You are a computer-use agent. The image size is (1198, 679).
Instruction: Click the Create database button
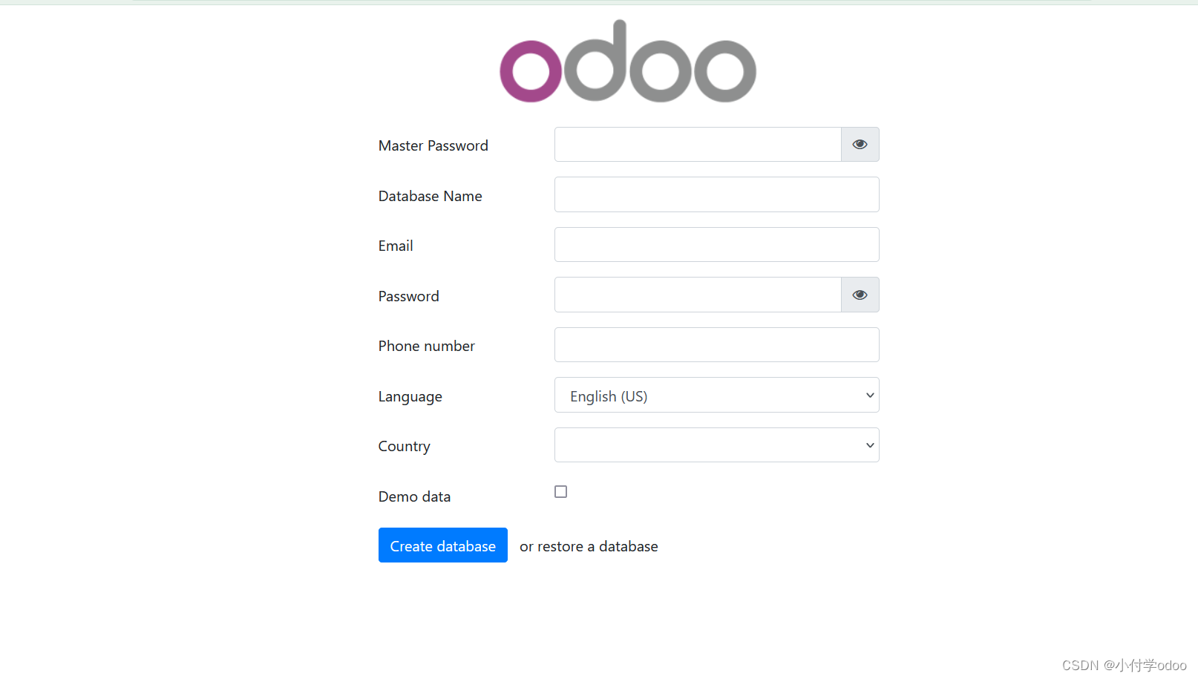[442, 545]
